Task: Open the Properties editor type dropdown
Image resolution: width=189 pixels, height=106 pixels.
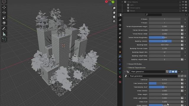Action: [x=121, y=15]
